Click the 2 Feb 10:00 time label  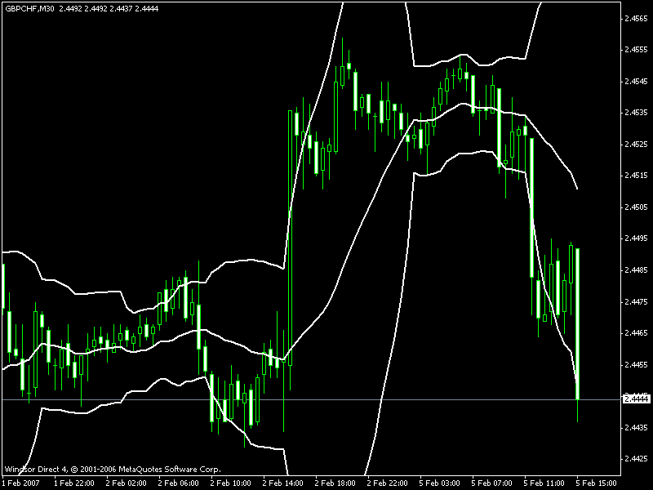[230, 483]
